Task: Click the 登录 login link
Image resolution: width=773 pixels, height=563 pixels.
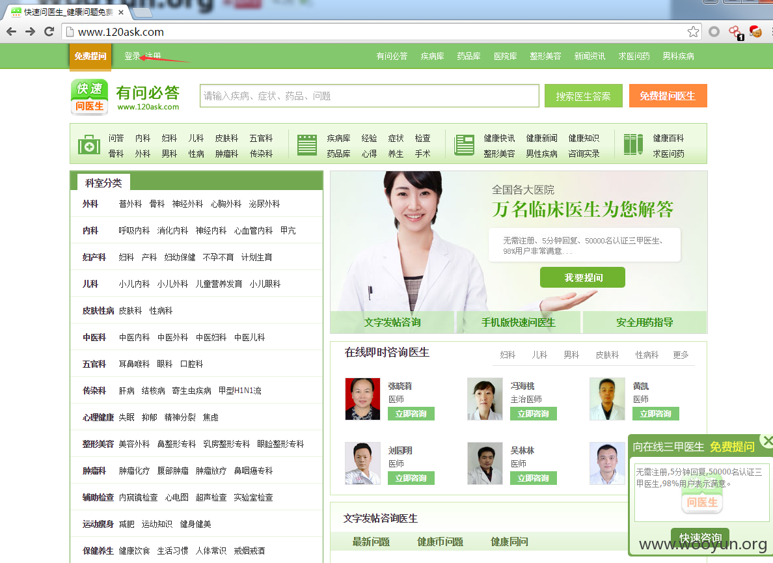Action: pyautogui.click(x=132, y=56)
